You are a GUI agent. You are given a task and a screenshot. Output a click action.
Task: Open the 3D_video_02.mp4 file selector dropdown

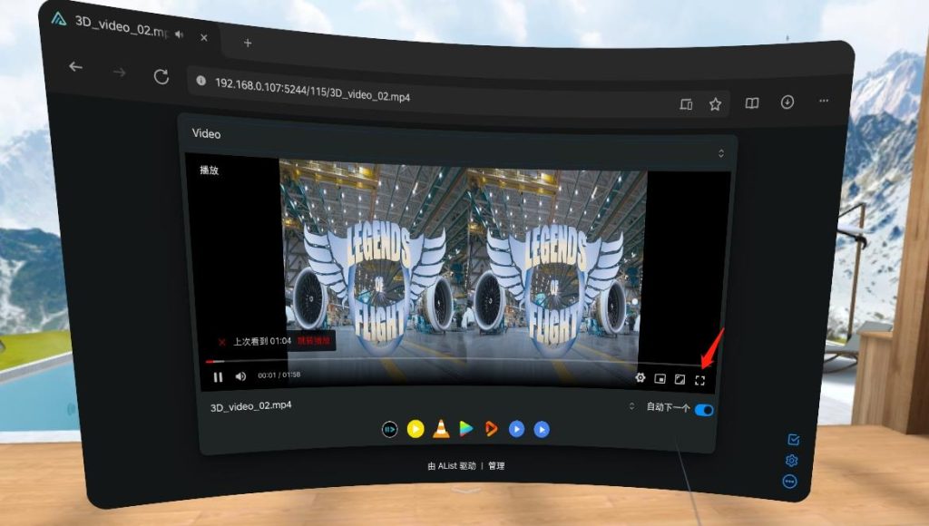pos(631,406)
